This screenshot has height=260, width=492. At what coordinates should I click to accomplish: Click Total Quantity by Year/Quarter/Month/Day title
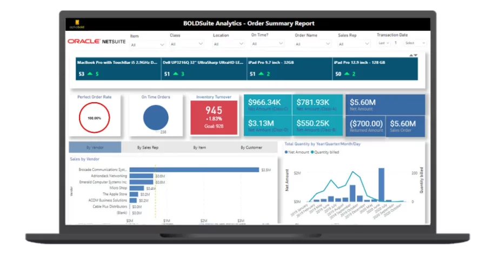pyautogui.click(x=323, y=144)
